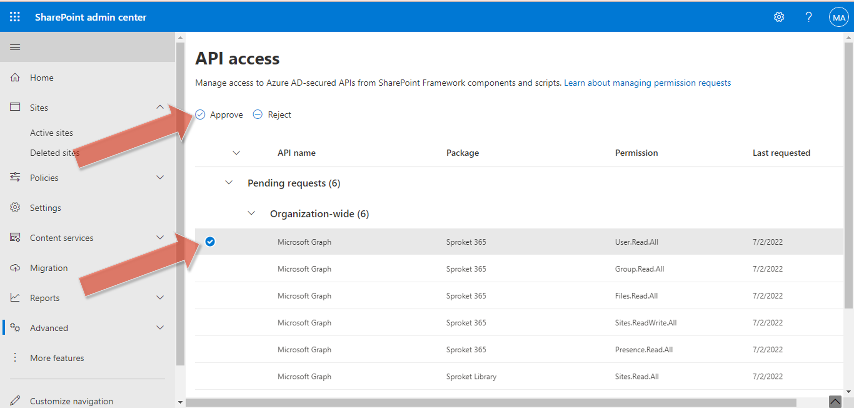Click the help question mark icon
The image size is (854, 408).
[x=808, y=17]
